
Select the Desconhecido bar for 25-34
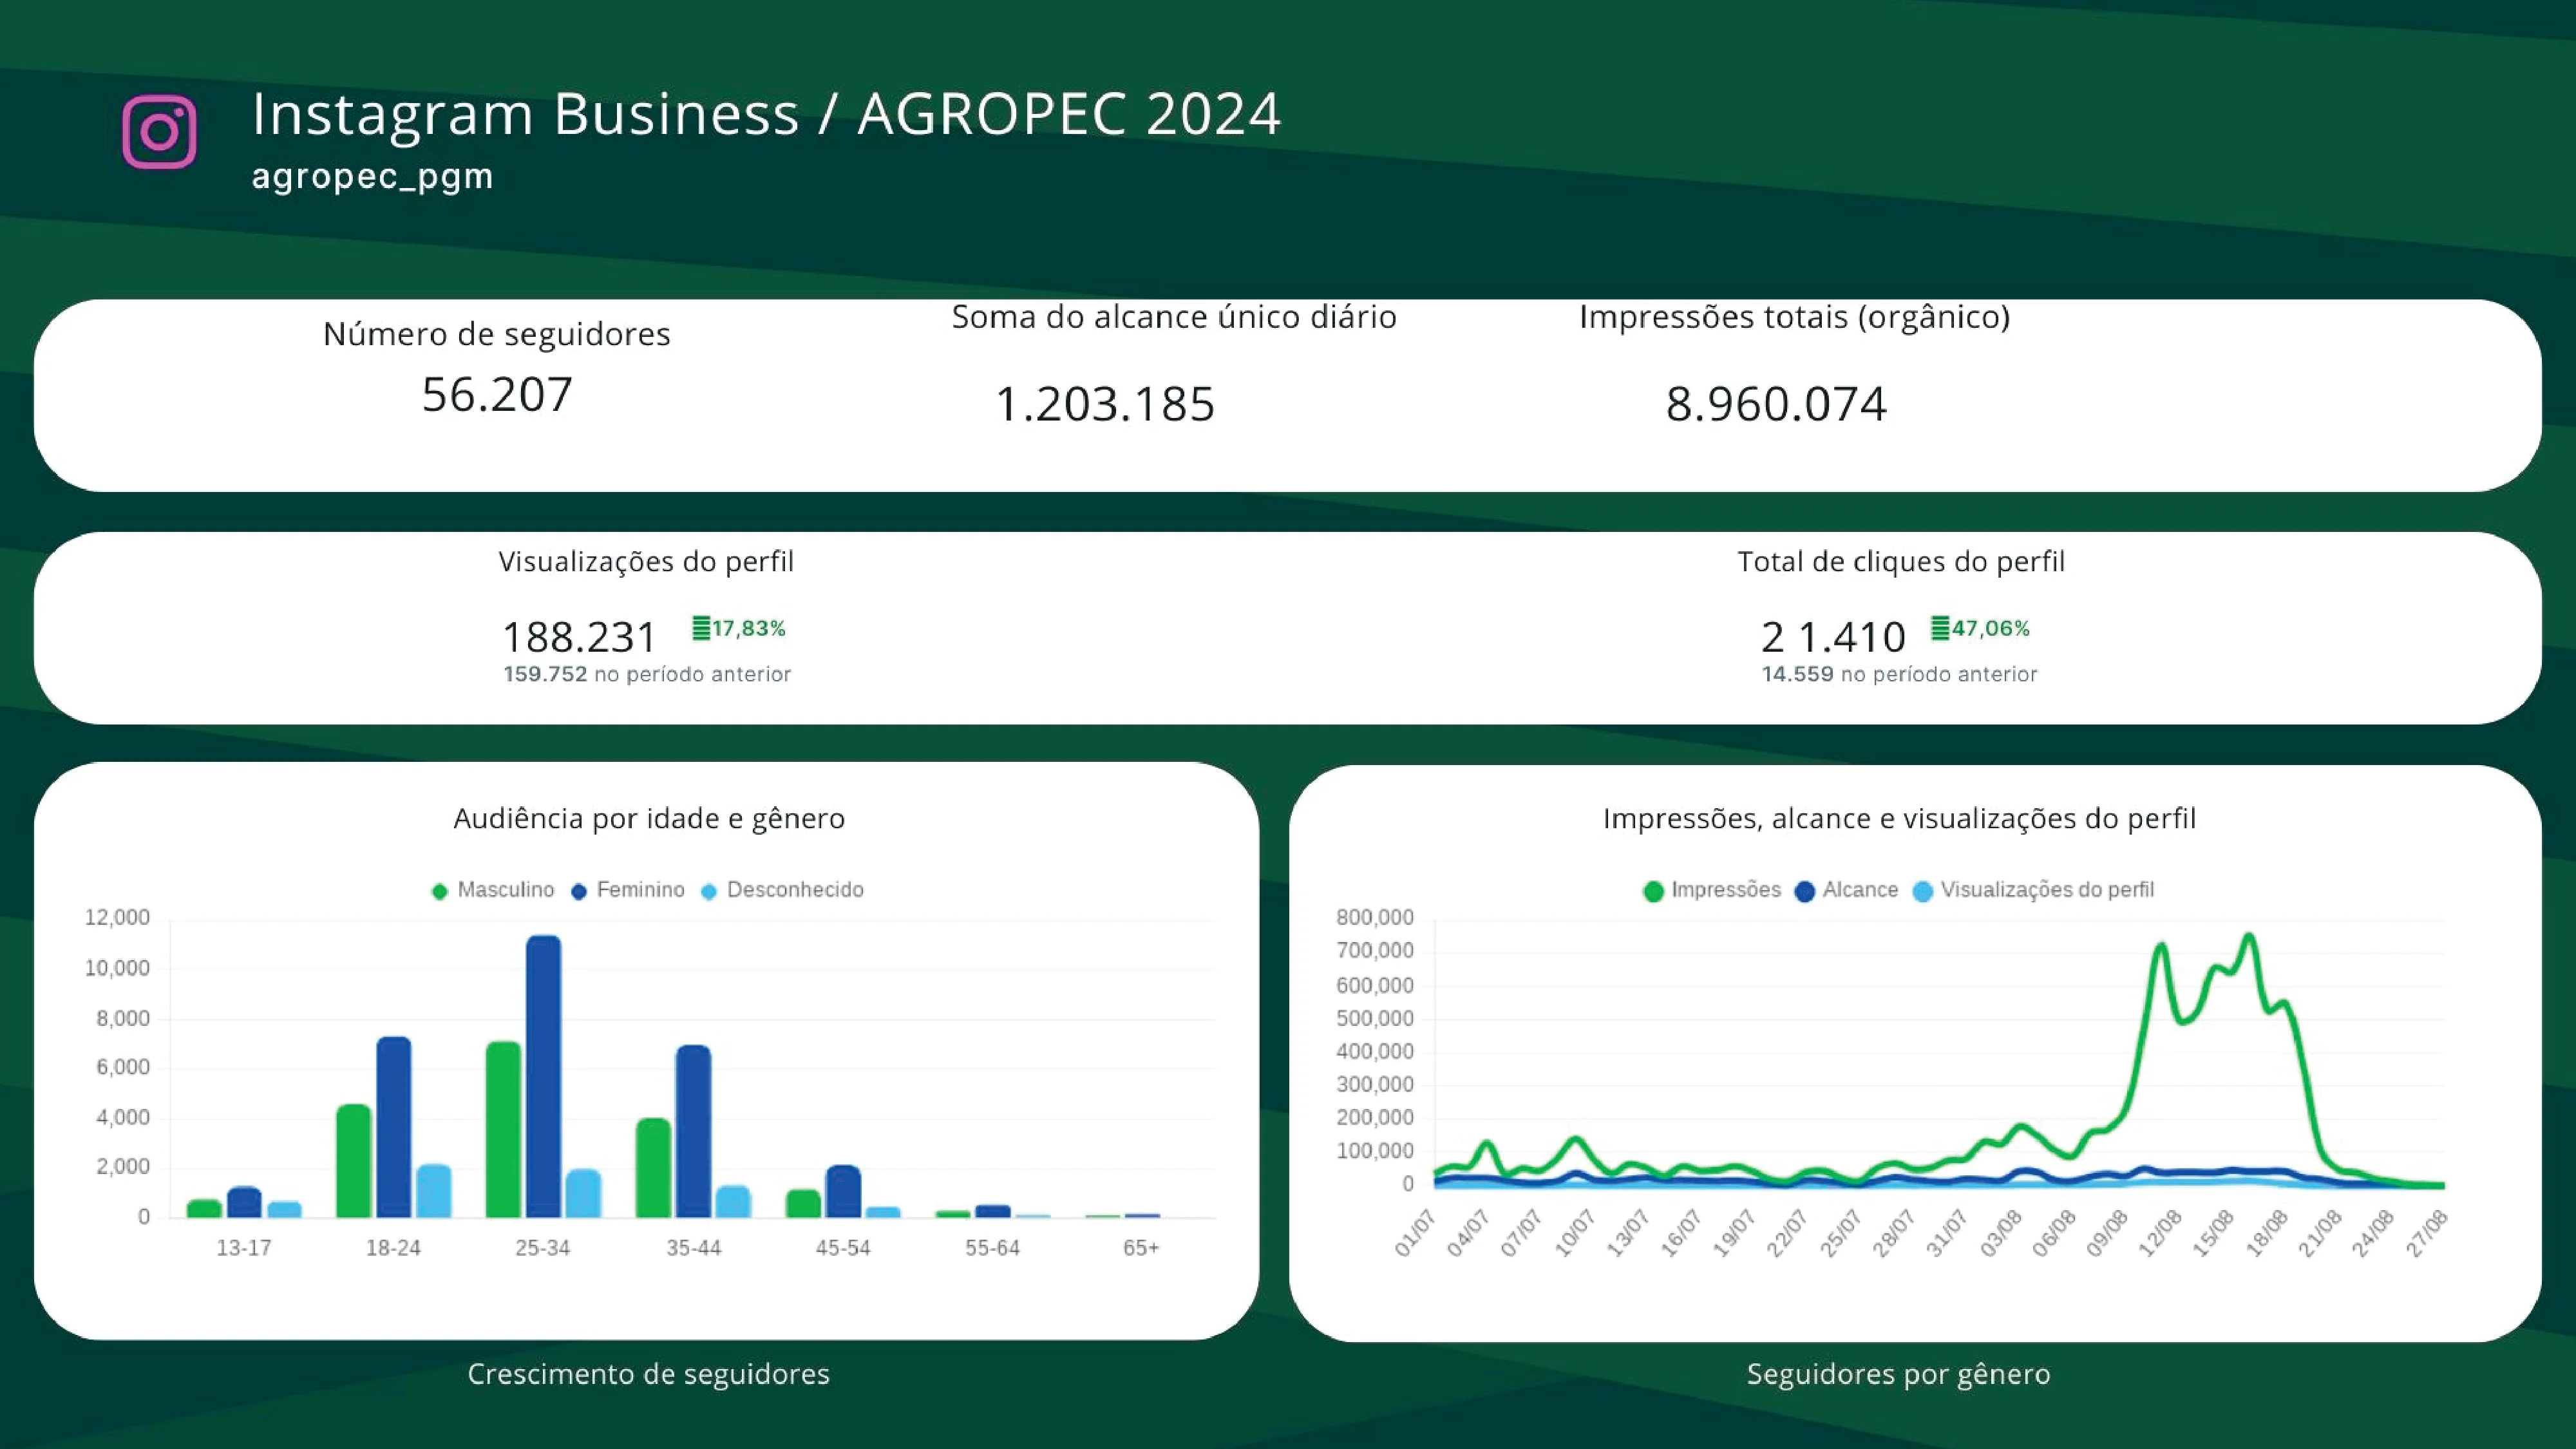pyautogui.click(x=584, y=1193)
